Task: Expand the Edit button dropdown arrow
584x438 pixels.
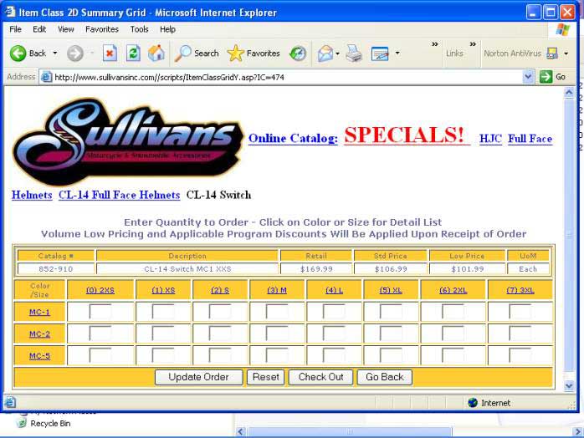Action: point(397,53)
